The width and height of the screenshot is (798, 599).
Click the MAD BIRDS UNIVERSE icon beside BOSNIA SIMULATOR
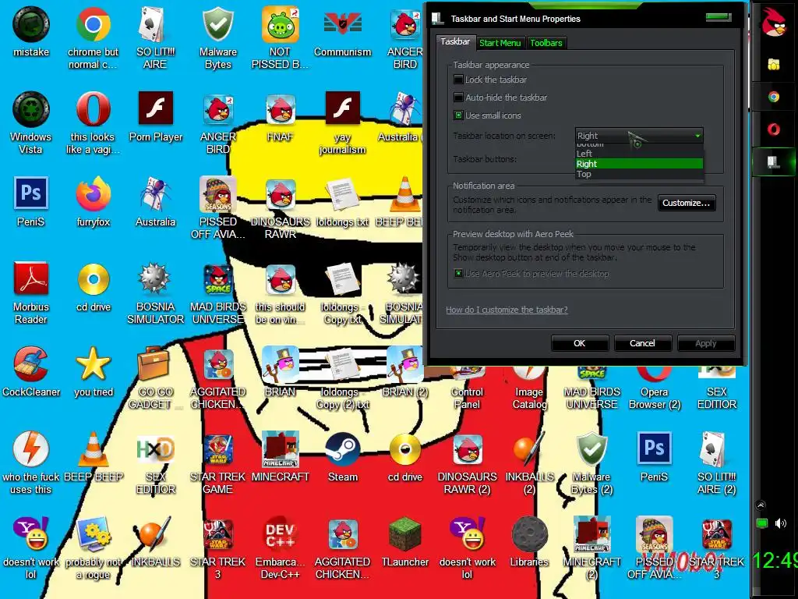(218, 280)
